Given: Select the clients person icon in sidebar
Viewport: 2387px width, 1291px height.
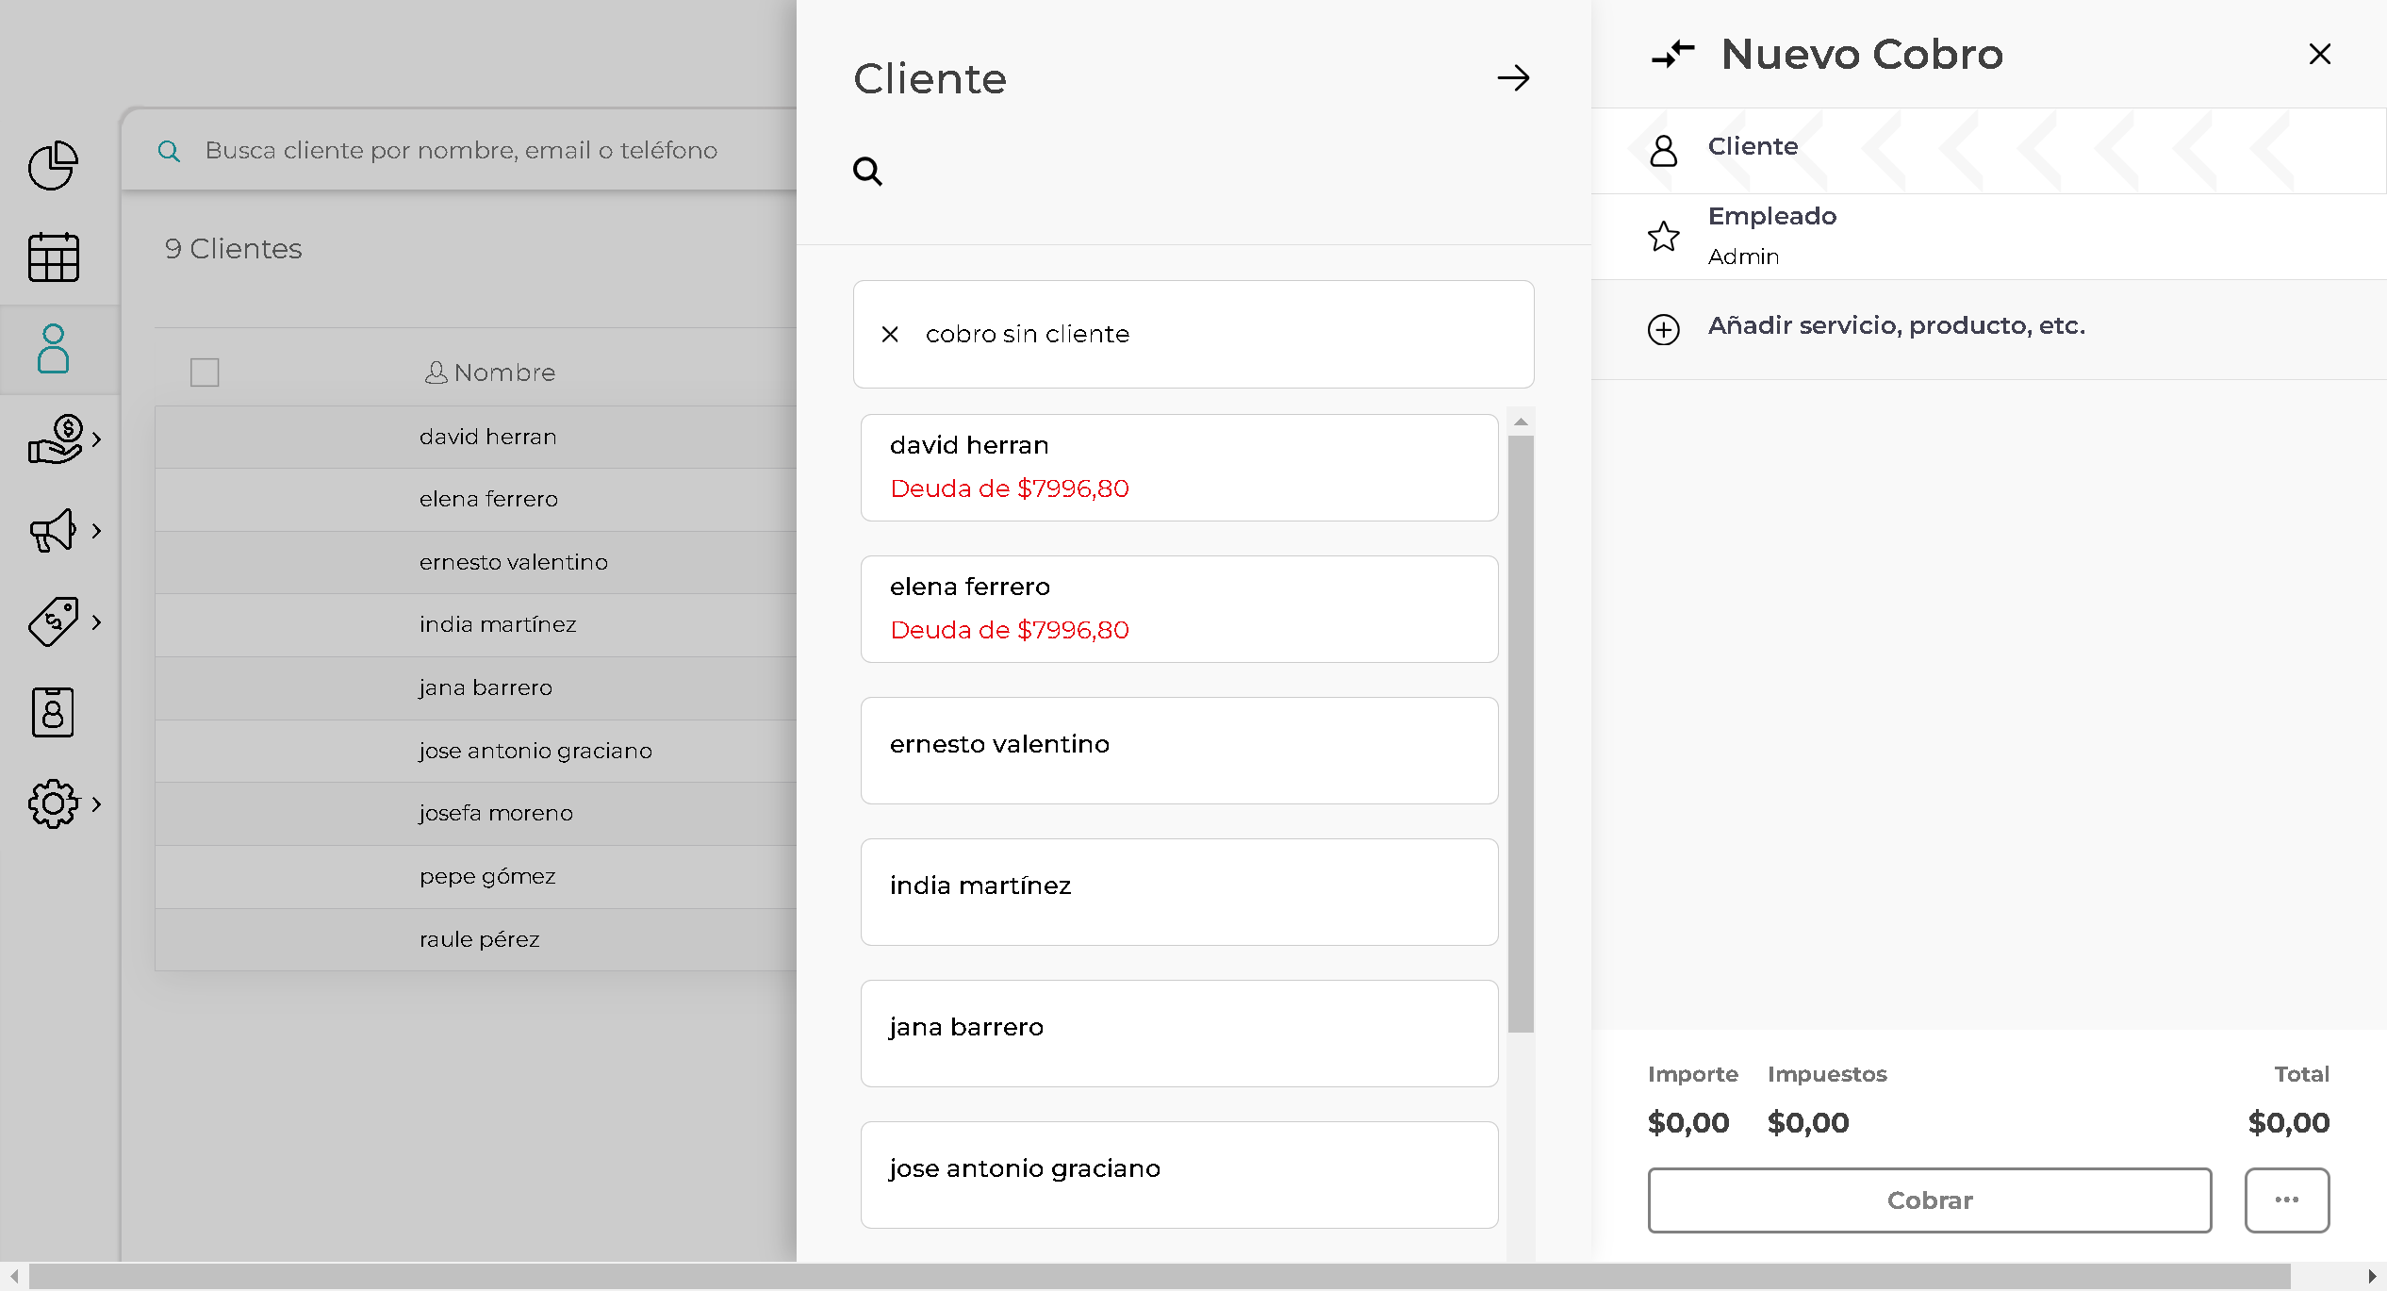Looking at the screenshot, I should [x=53, y=349].
